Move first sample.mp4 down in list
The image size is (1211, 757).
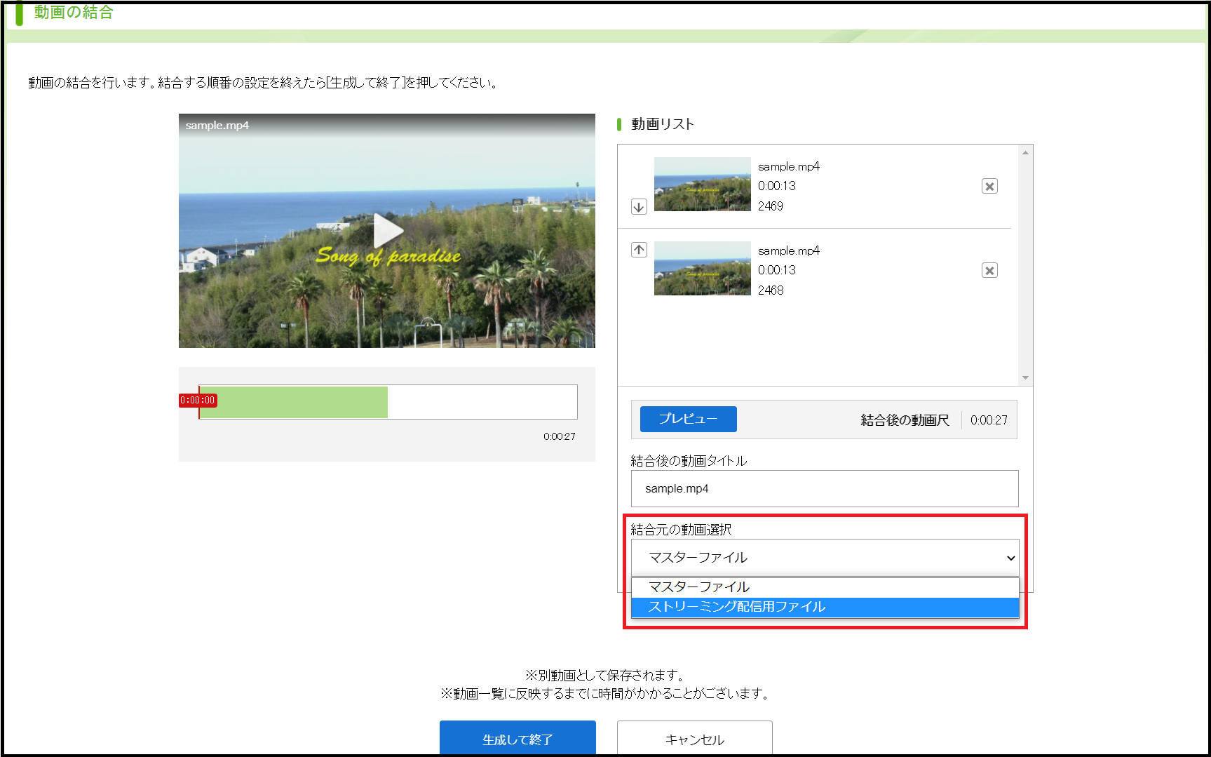point(639,207)
